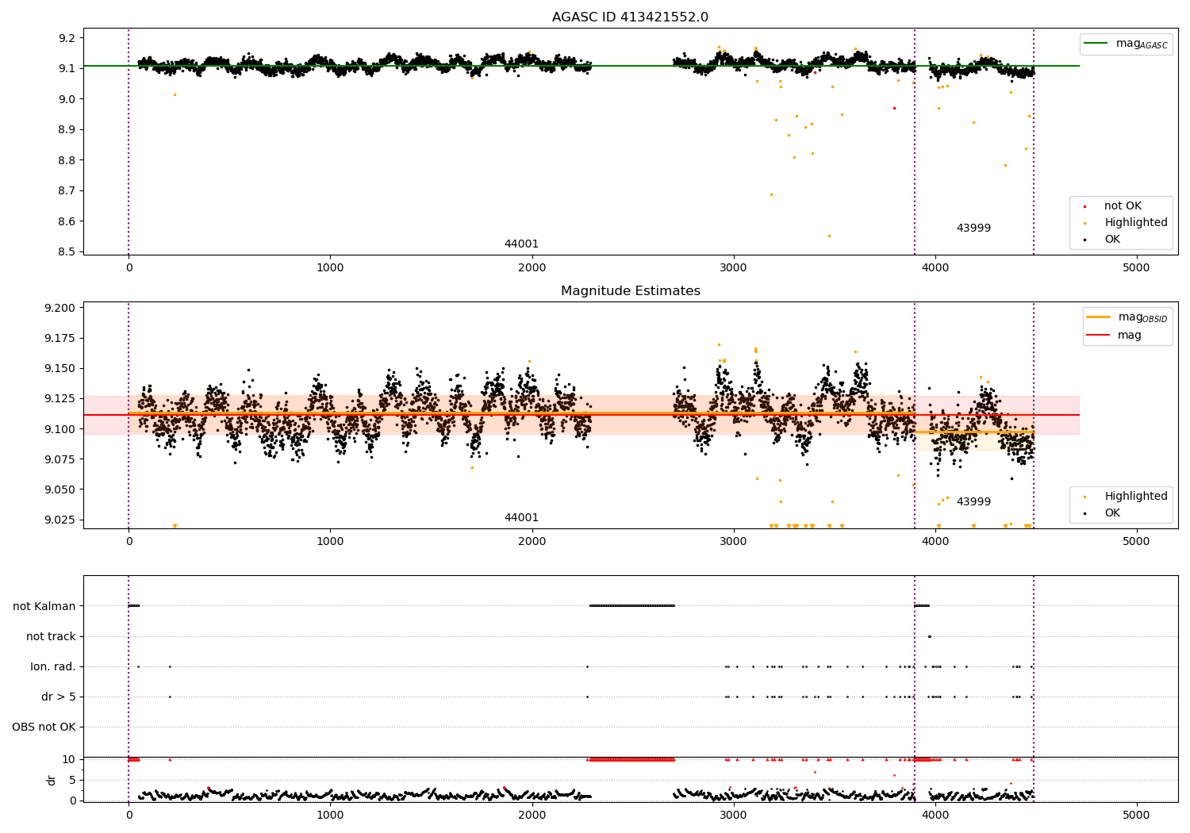Click the red 'mag' legend line in middle plot
The width and height of the screenshot is (1190, 833).
(1099, 335)
